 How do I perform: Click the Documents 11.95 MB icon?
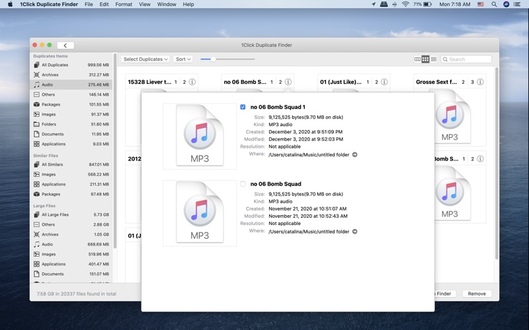[36, 134]
